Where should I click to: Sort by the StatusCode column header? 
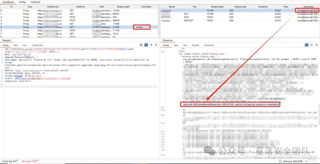(x=240, y=7)
